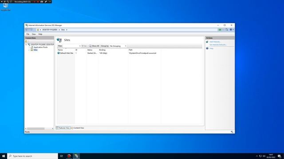Click the Help link in Actions pane
The image size is (284, 159).
[211, 48]
